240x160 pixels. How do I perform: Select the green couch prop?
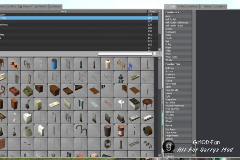pyautogui.click(x=27, y=91)
